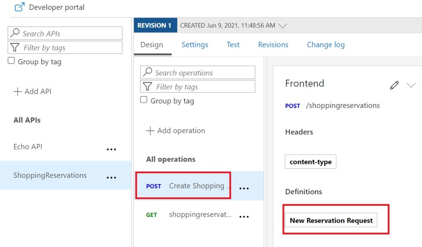The width and height of the screenshot is (422, 247).
Task: Open the Filter by tags box for APIs
Action: point(65,47)
